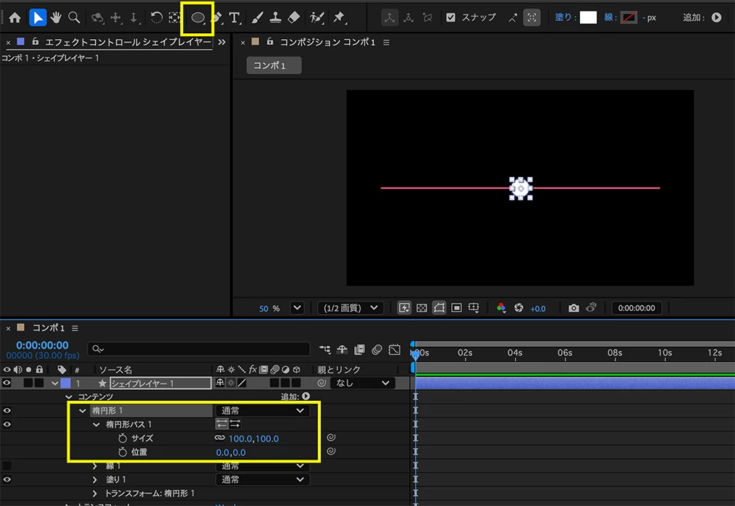Toggle visibility of 塗り 1
735x506 pixels.
coord(7,480)
